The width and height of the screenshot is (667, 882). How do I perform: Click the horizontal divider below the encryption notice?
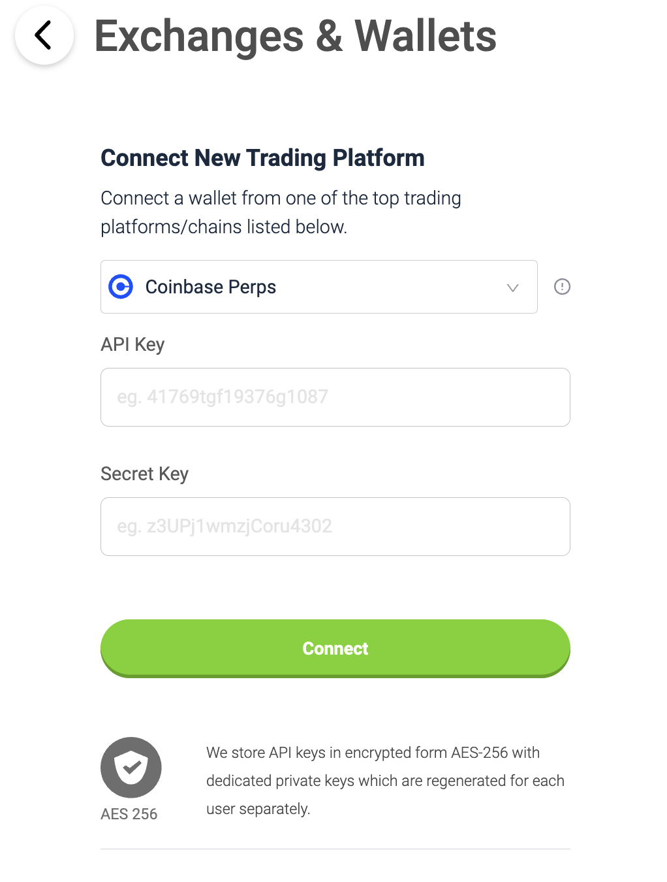click(335, 849)
